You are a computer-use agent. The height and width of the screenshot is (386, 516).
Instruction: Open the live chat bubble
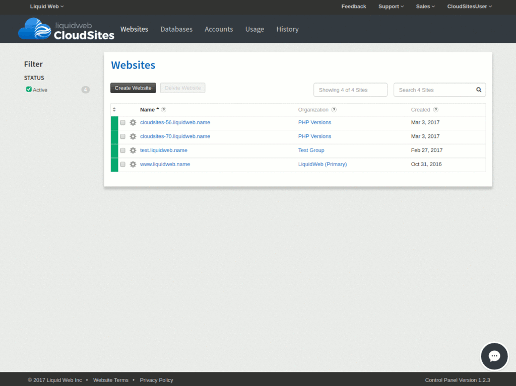494,356
